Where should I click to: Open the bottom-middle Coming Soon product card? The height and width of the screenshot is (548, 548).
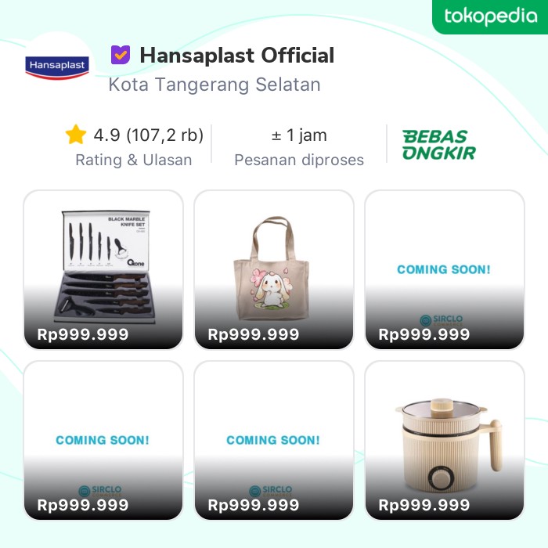pos(274,440)
